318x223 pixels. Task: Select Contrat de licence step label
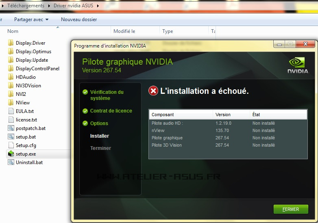tap(111, 111)
